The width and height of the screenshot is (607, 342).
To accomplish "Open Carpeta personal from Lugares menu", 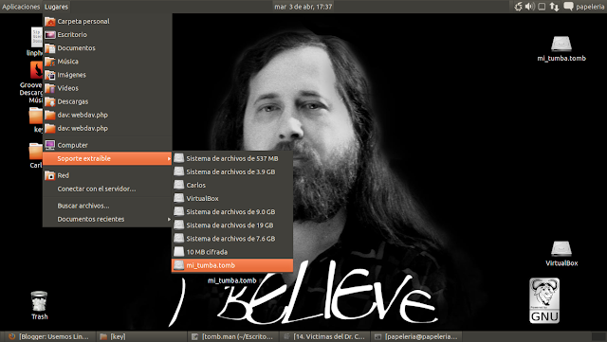I will coord(107,21).
